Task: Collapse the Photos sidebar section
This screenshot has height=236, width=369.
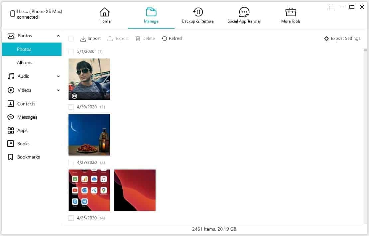Action: tap(59, 36)
